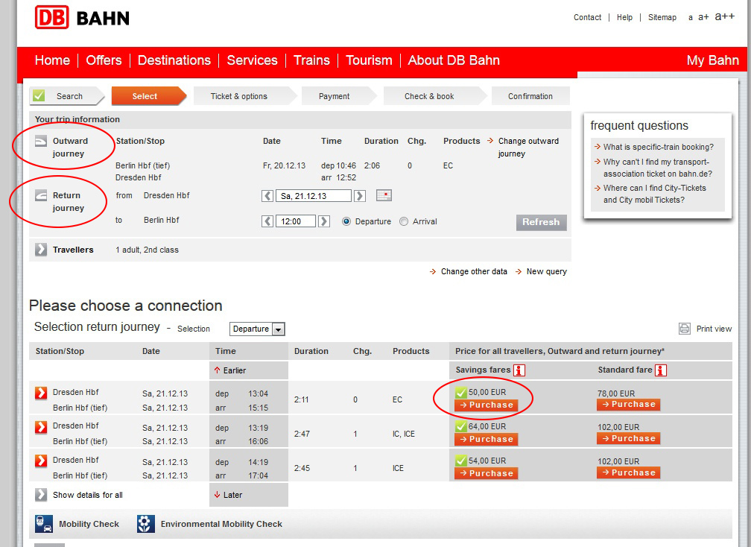Open the Selection Departure dropdown
The image size is (751, 547).
pyautogui.click(x=257, y=329)
